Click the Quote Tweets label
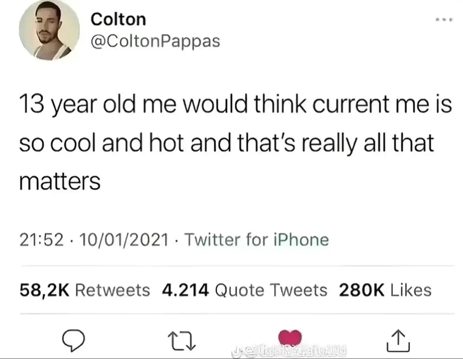This screenshot has width=463, height=359. click(x=271, y=290)
